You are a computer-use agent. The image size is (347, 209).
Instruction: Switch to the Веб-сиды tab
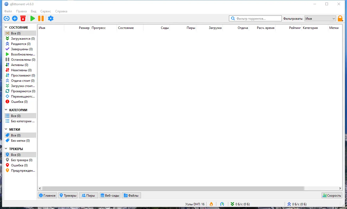(x=110, y=195)
